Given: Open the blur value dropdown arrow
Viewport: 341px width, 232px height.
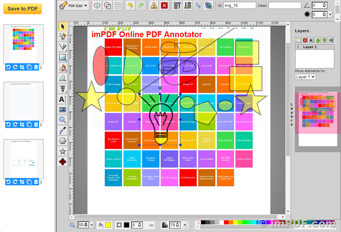Looking at the screenshot, I should pyautogui.click(x=330, y=15).
